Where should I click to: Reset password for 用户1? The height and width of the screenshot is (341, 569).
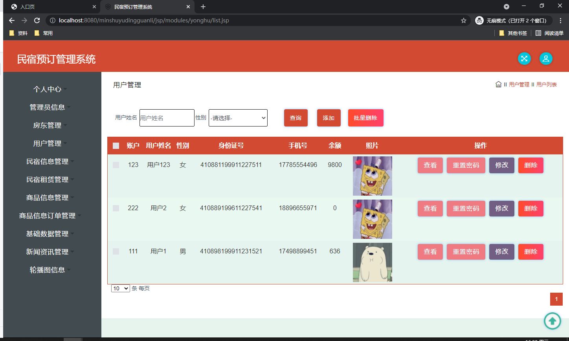466,252
